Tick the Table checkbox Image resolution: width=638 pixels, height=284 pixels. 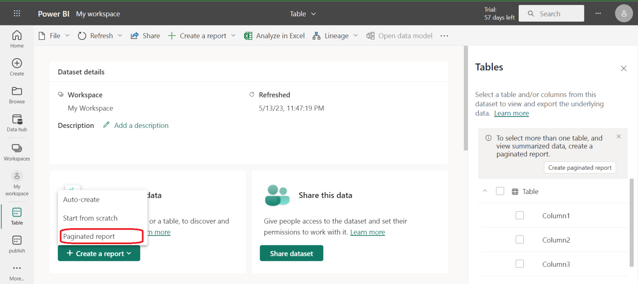pos(500,191)
